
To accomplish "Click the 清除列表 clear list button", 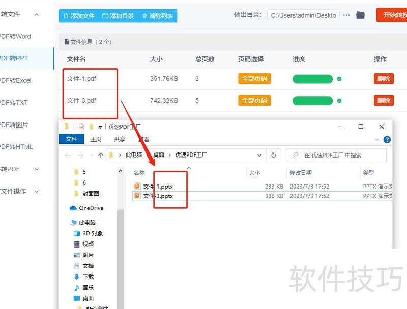I will (x=160, y=15).
